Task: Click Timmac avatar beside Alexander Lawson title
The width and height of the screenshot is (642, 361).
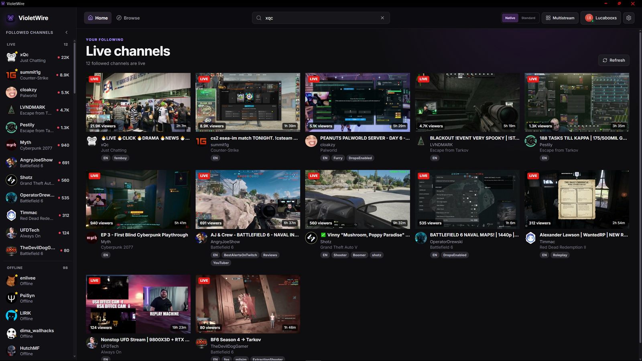Action: 530,238
